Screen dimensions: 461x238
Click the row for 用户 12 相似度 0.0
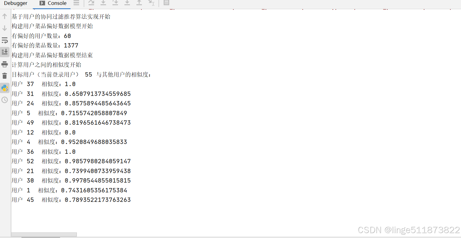pyautogui.click(x=44, y=132)
